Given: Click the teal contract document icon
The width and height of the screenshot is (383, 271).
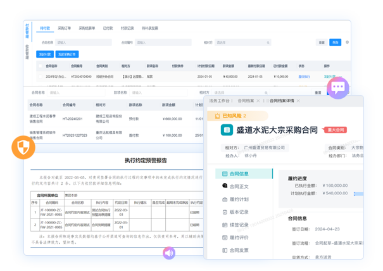Looking at the screenshot, I should (x=227, y=130).
